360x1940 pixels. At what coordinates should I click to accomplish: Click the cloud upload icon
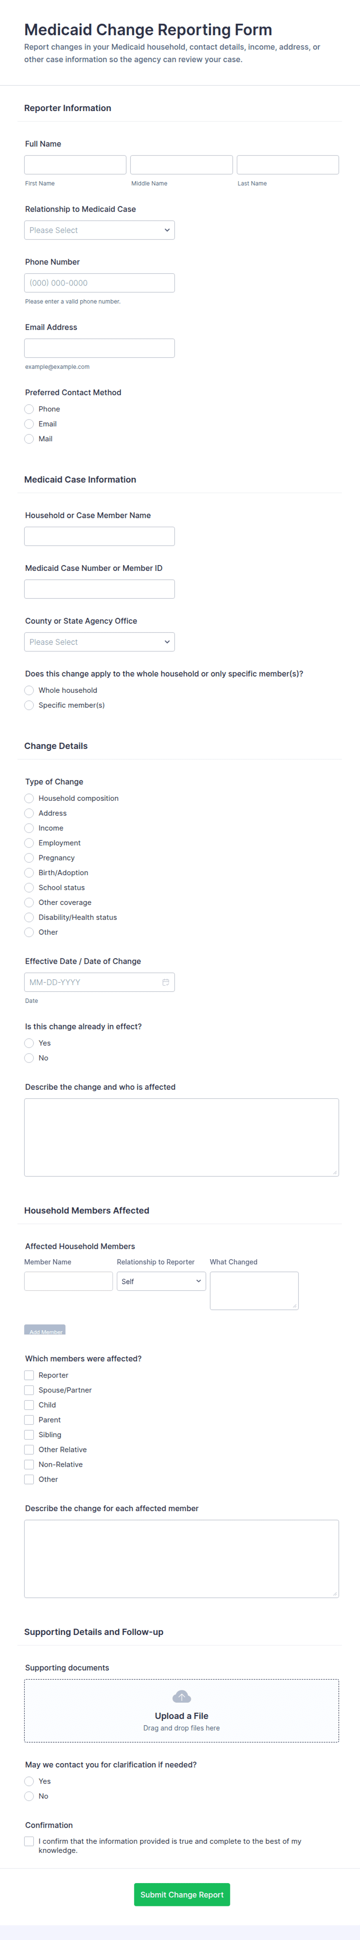pos(182,1697)
